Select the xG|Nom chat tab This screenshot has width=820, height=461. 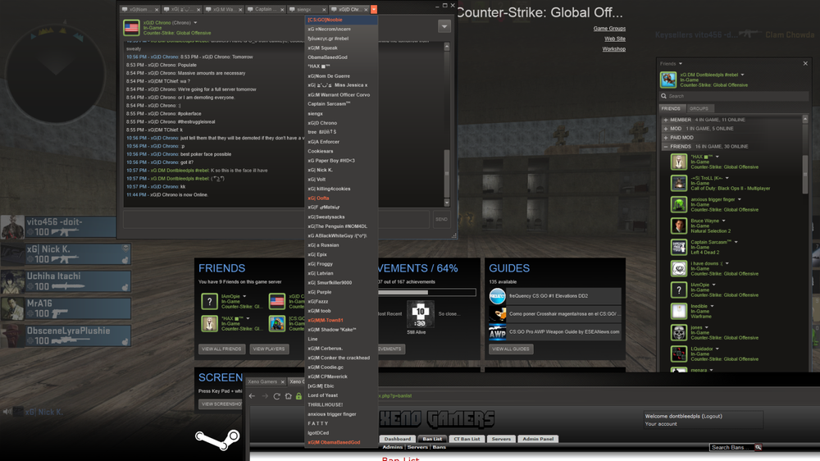click(x=139, y=9)
